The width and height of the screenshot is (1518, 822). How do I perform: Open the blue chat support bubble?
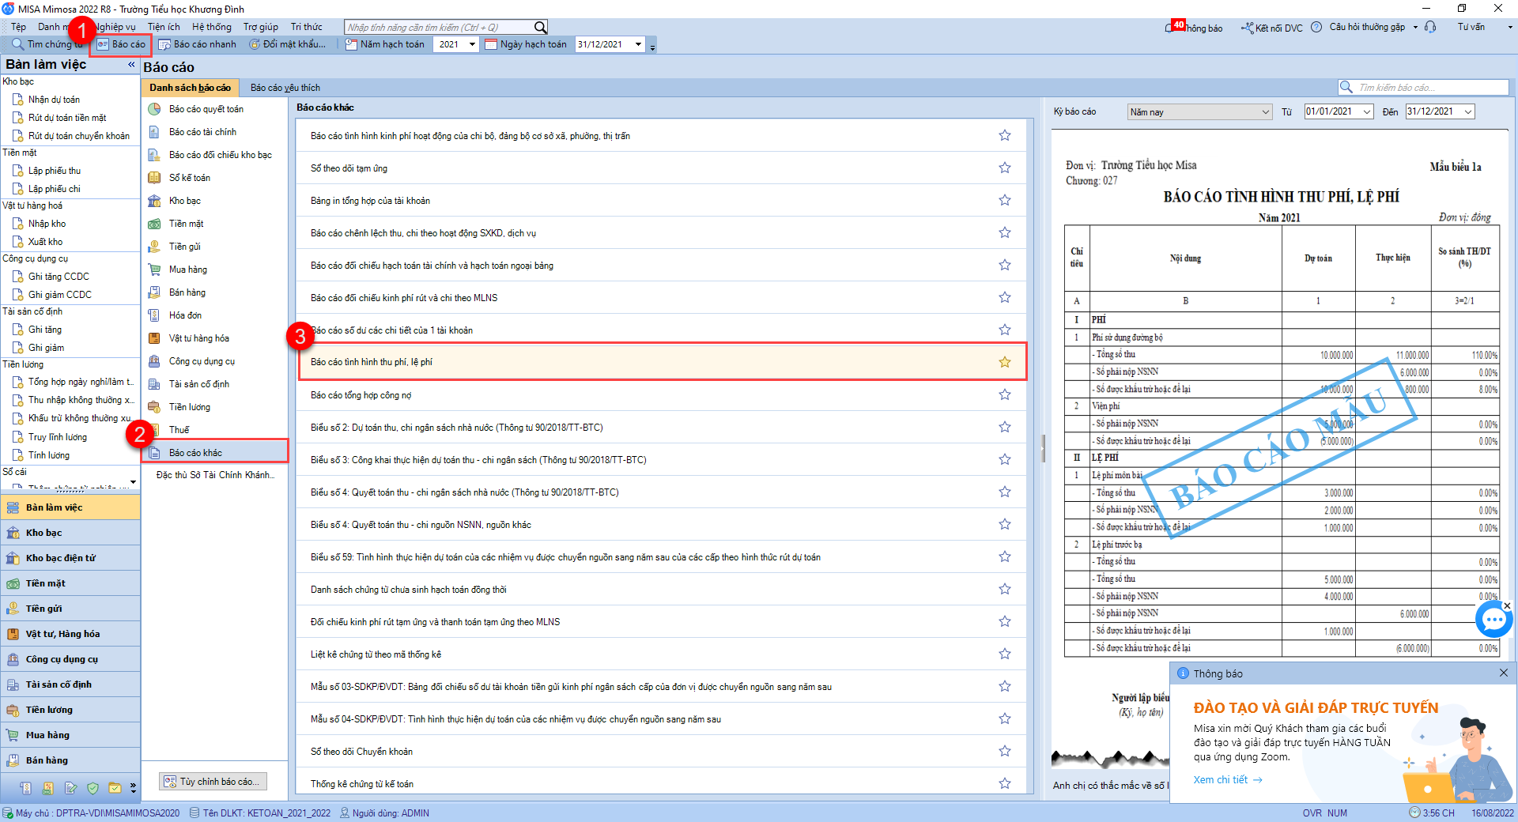1493,620
